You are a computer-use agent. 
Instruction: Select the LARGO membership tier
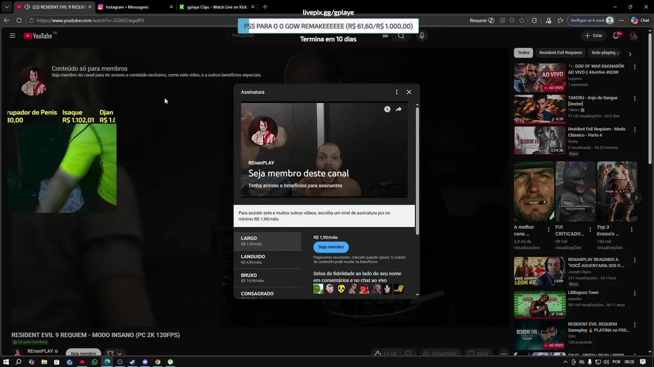(x=267, y=241)
